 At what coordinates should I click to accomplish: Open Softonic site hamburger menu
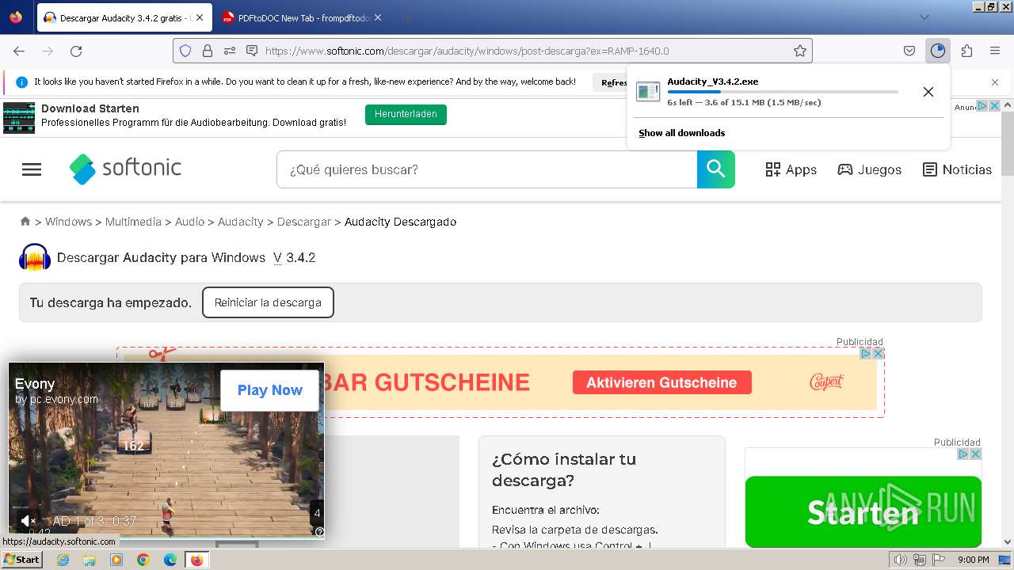tap(32, 169)
